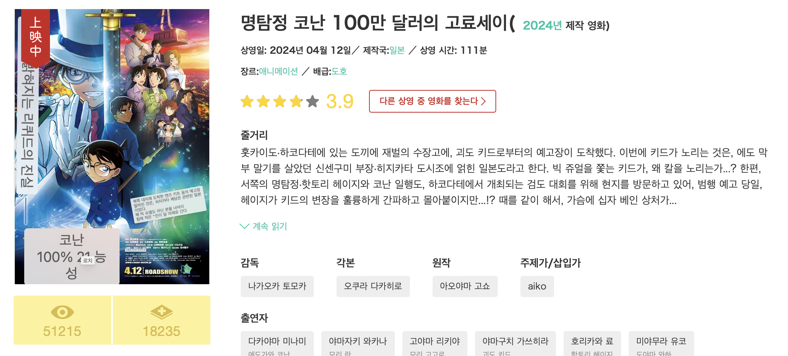This screenshot has width=788, height=356.
Task: Select the fifth rating star
Action: pos(312,101)
